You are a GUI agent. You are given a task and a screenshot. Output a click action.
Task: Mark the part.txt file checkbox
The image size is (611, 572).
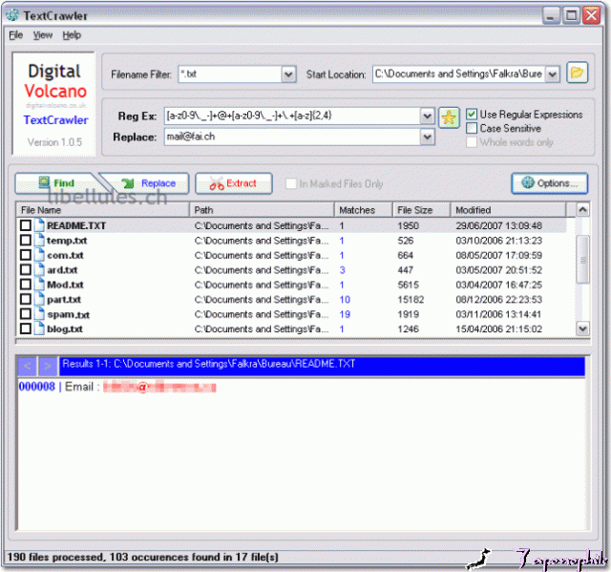[26, 299]
